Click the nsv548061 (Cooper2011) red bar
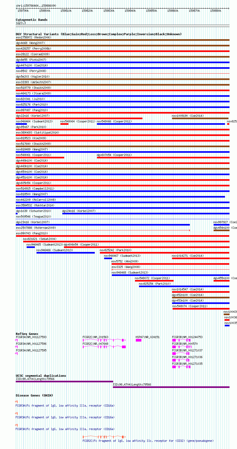Image resolution: width=237 pixels, height=449 pixels. point(40,158)
